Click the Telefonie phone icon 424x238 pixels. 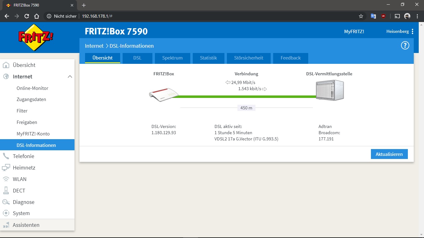point(6,156)
